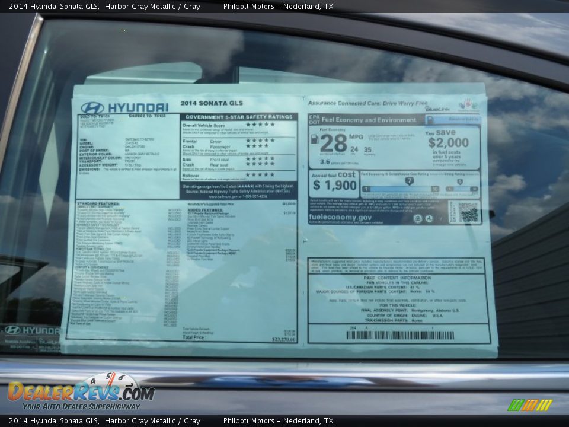Click the smartphone icon in the blue EPA banner
569x427 pixels.
430,119
